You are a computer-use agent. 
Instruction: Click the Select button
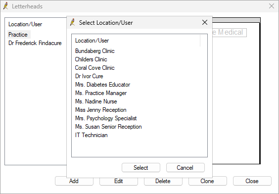pyautogui.click(x=141, y=168)
